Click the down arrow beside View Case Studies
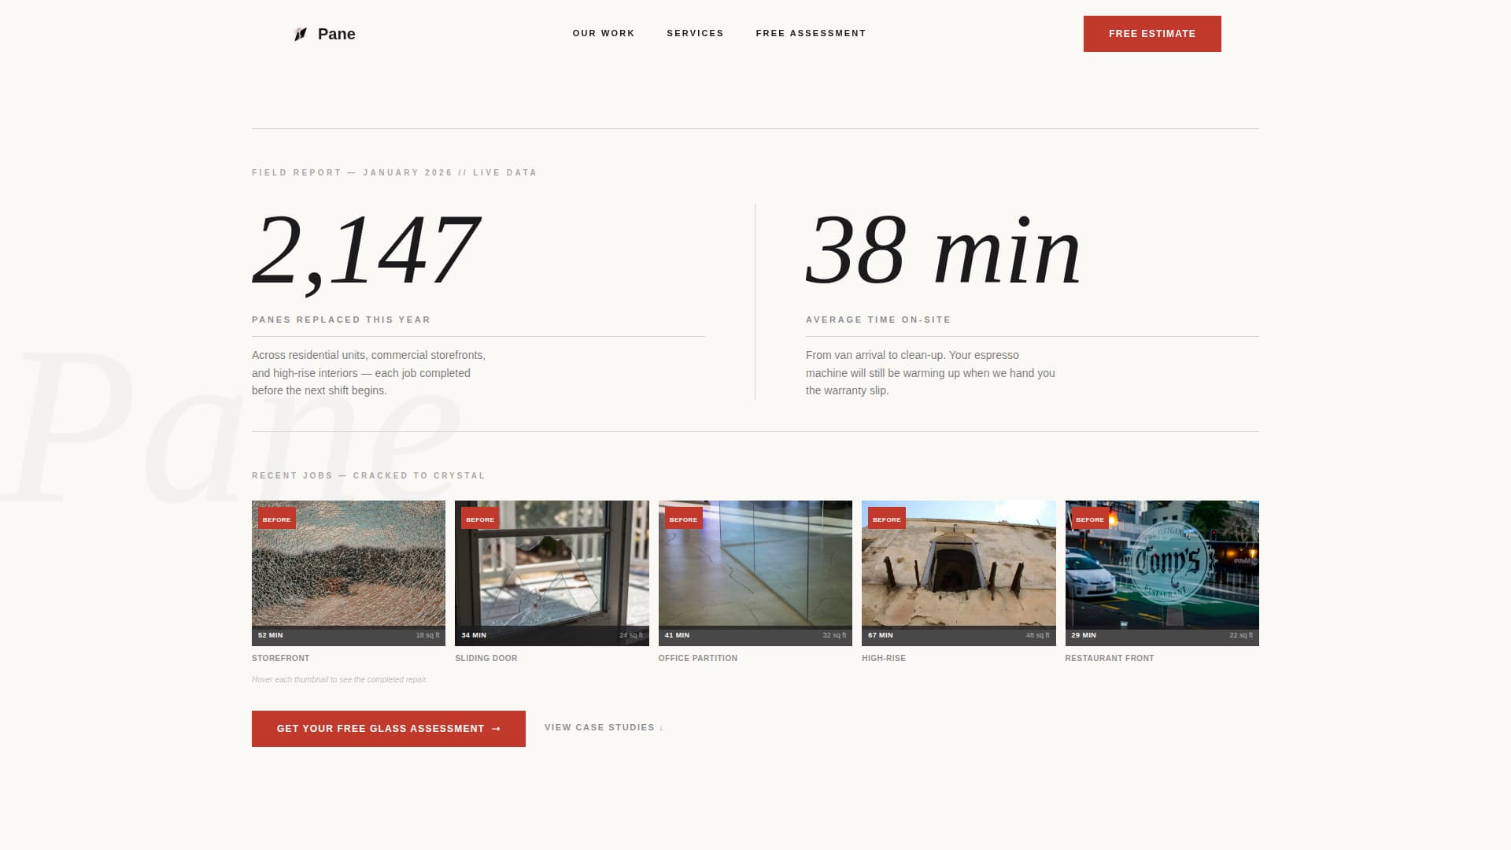This screenshot has width=1511, height=850. 661,728
